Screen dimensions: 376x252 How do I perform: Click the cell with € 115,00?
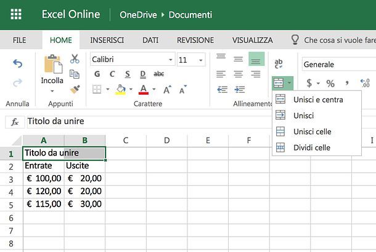click(43, 204)
